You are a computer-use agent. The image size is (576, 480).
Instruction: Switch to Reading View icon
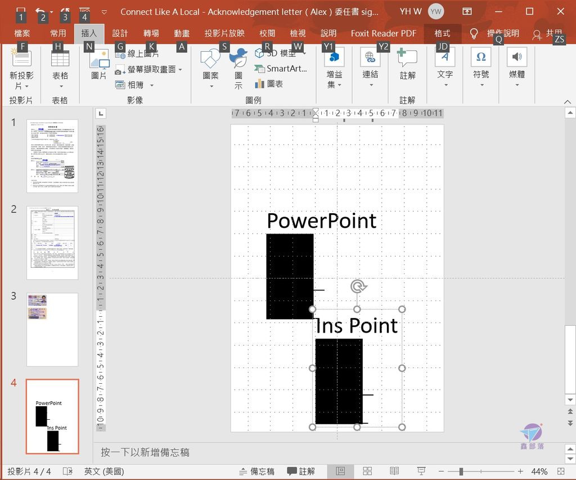tap(394, 471)
